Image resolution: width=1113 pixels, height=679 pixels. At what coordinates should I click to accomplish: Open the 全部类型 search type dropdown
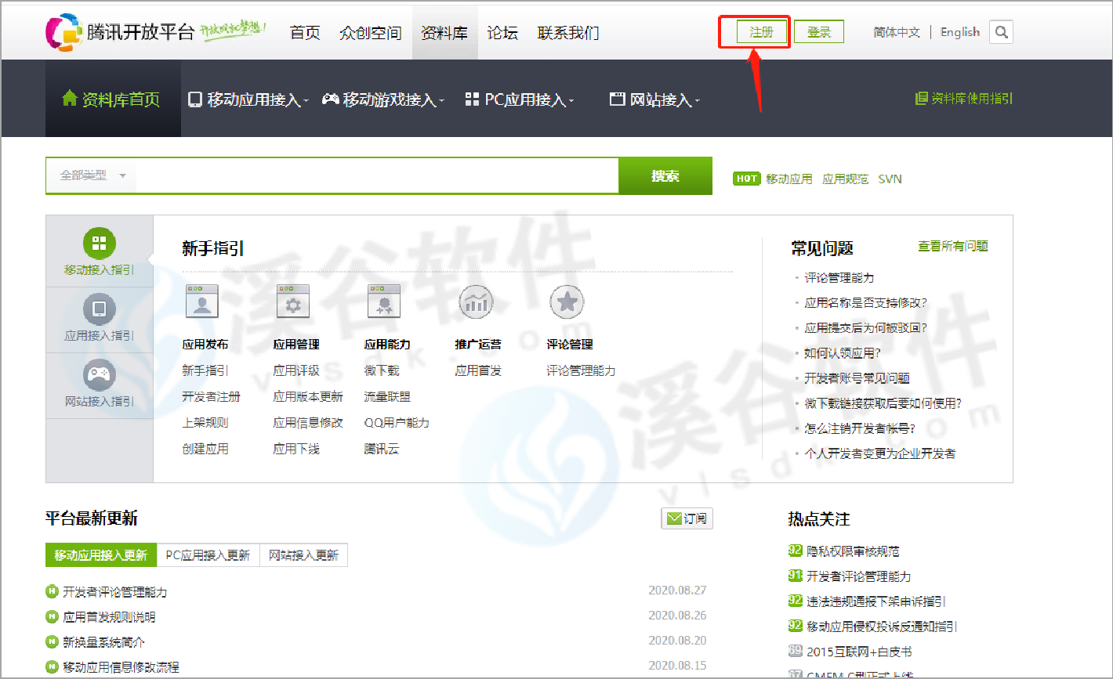coord(92,176)
